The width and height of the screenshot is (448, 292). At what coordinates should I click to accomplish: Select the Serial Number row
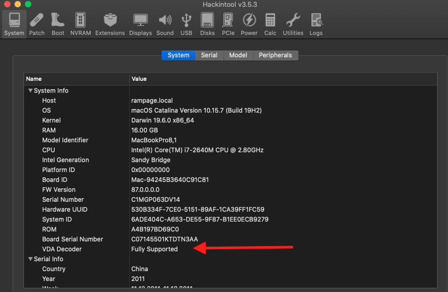click(x=230, y=200)
